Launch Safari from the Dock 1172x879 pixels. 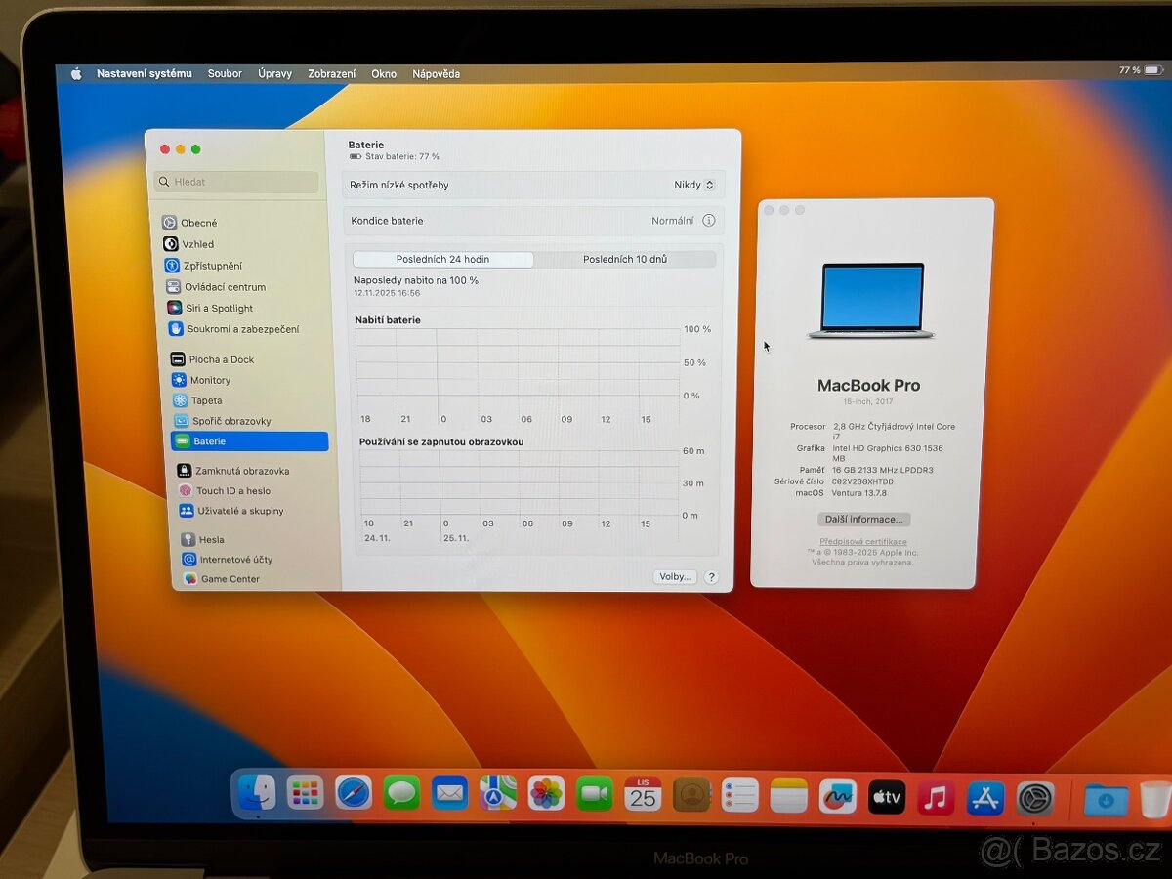click(x=353, y=794)
